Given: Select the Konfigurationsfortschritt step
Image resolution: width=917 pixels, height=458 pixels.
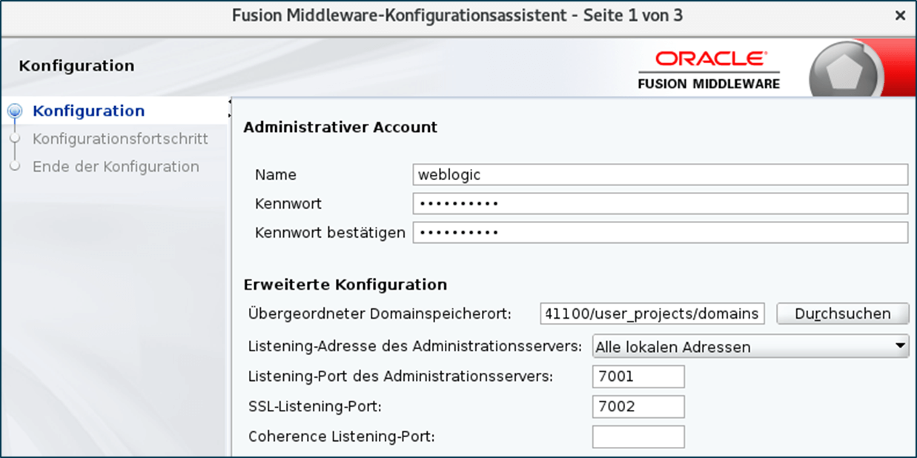Looking at the screenshot, I should [120, 139].
